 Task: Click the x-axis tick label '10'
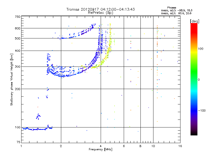click(153, 146)
